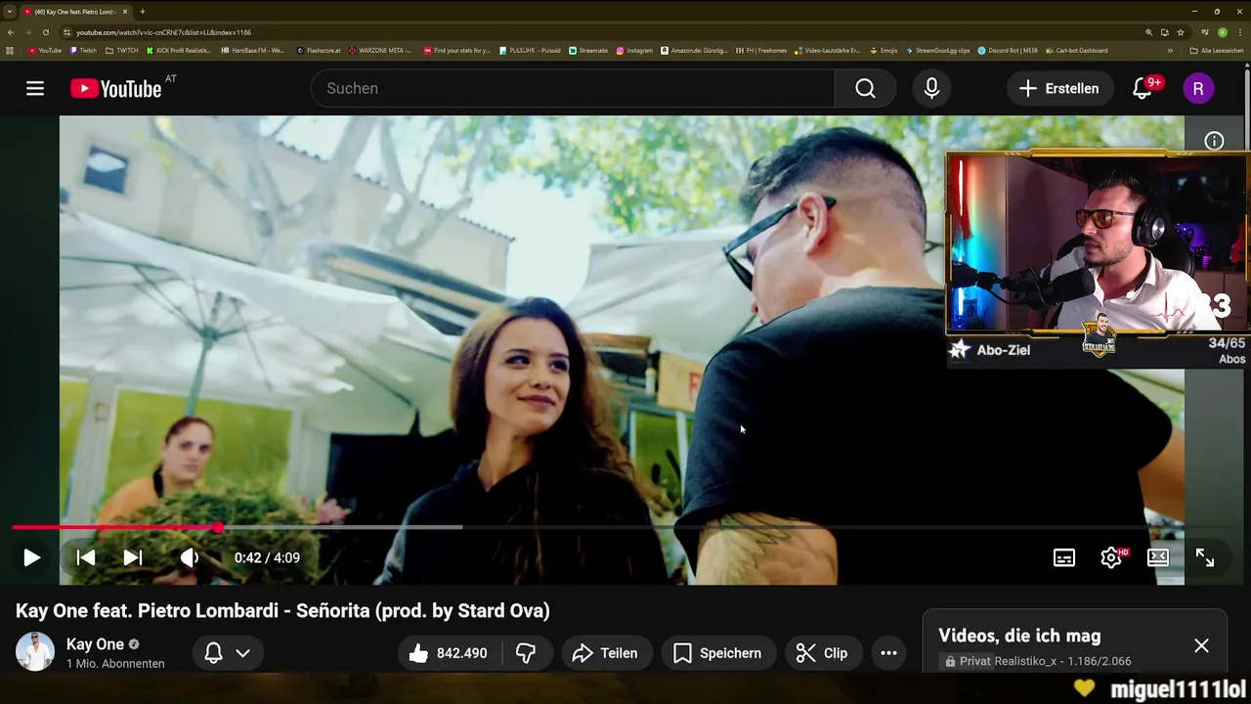Open the Alle Lesezeichen folder
The width and height of the screenshot is (1251, 704).
[x=1217, y=51]
